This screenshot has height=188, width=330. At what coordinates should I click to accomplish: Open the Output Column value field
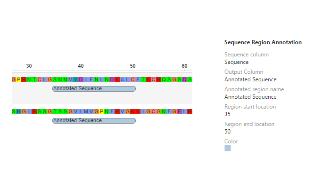[250, 79]
